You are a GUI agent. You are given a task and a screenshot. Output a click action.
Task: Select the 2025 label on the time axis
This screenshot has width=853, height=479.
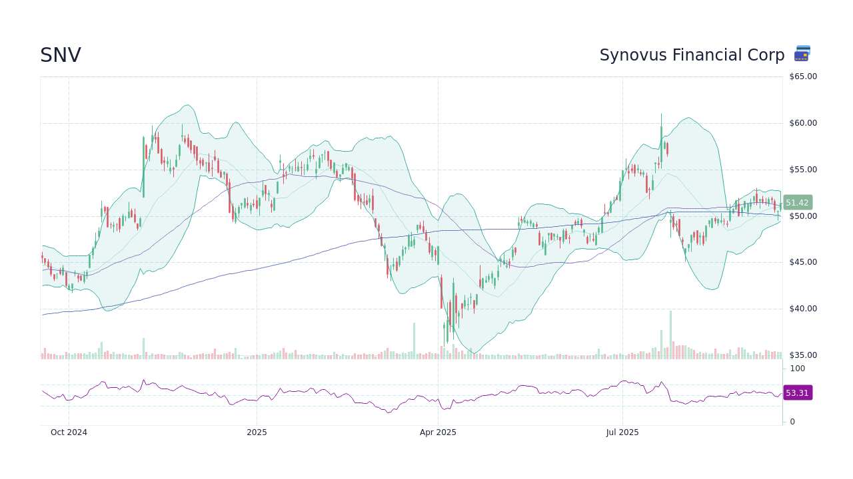pos(257,432)
